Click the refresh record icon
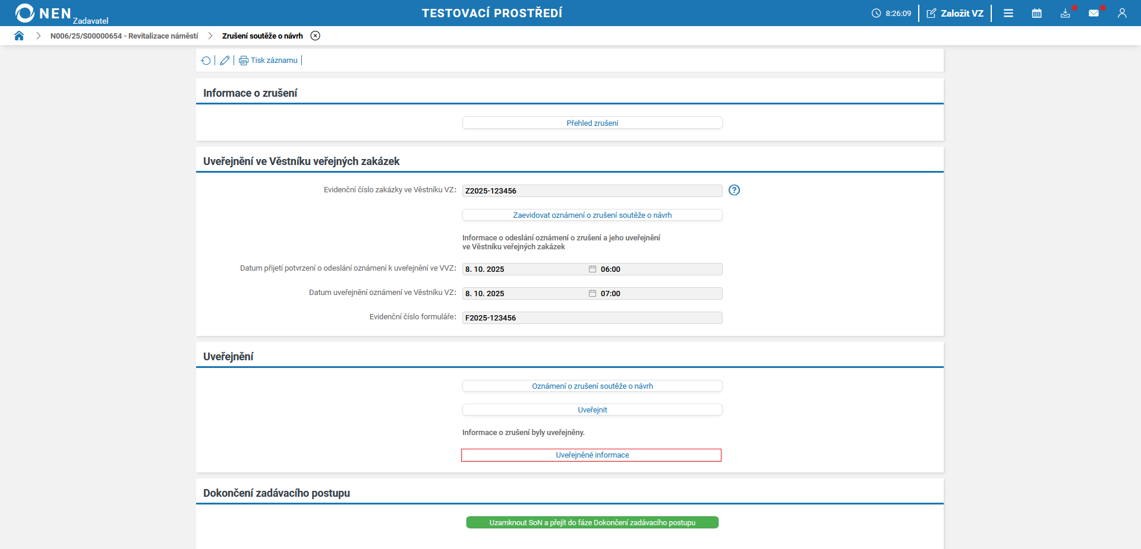Viewport: 1141px width, 549px height. tap(206, 61)
